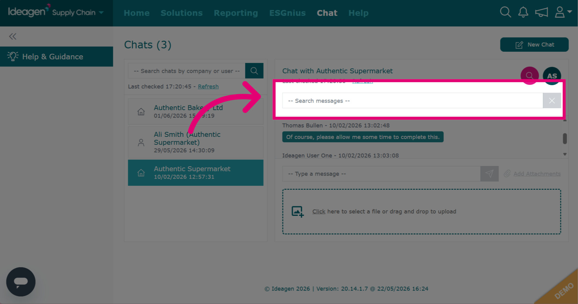Click 'Thomas Bullen - 10/02/2026 13:02:48' label

[336, 125]
